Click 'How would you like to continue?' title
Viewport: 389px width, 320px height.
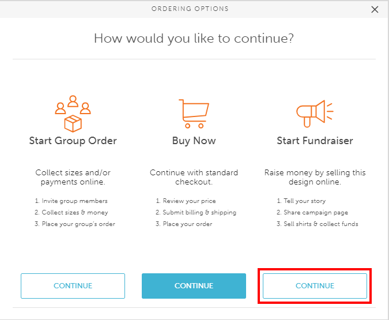[x=194, y=39]
